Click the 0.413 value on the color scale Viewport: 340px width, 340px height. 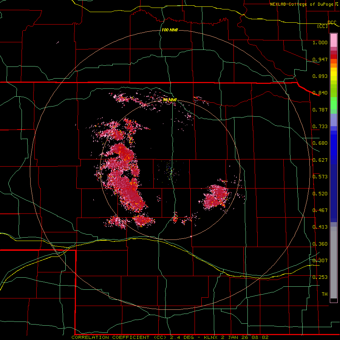click(320, 227)
